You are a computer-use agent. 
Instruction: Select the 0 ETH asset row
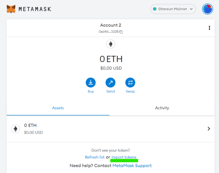point(110,129)
